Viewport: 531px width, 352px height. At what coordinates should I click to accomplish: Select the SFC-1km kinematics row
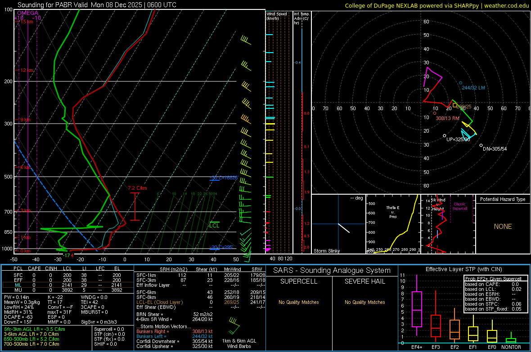tap(201, 275)
